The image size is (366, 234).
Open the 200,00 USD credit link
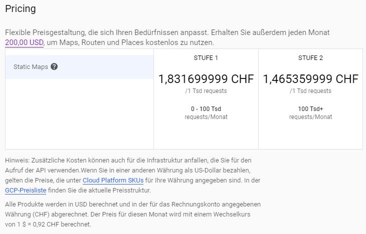point(25,42)
